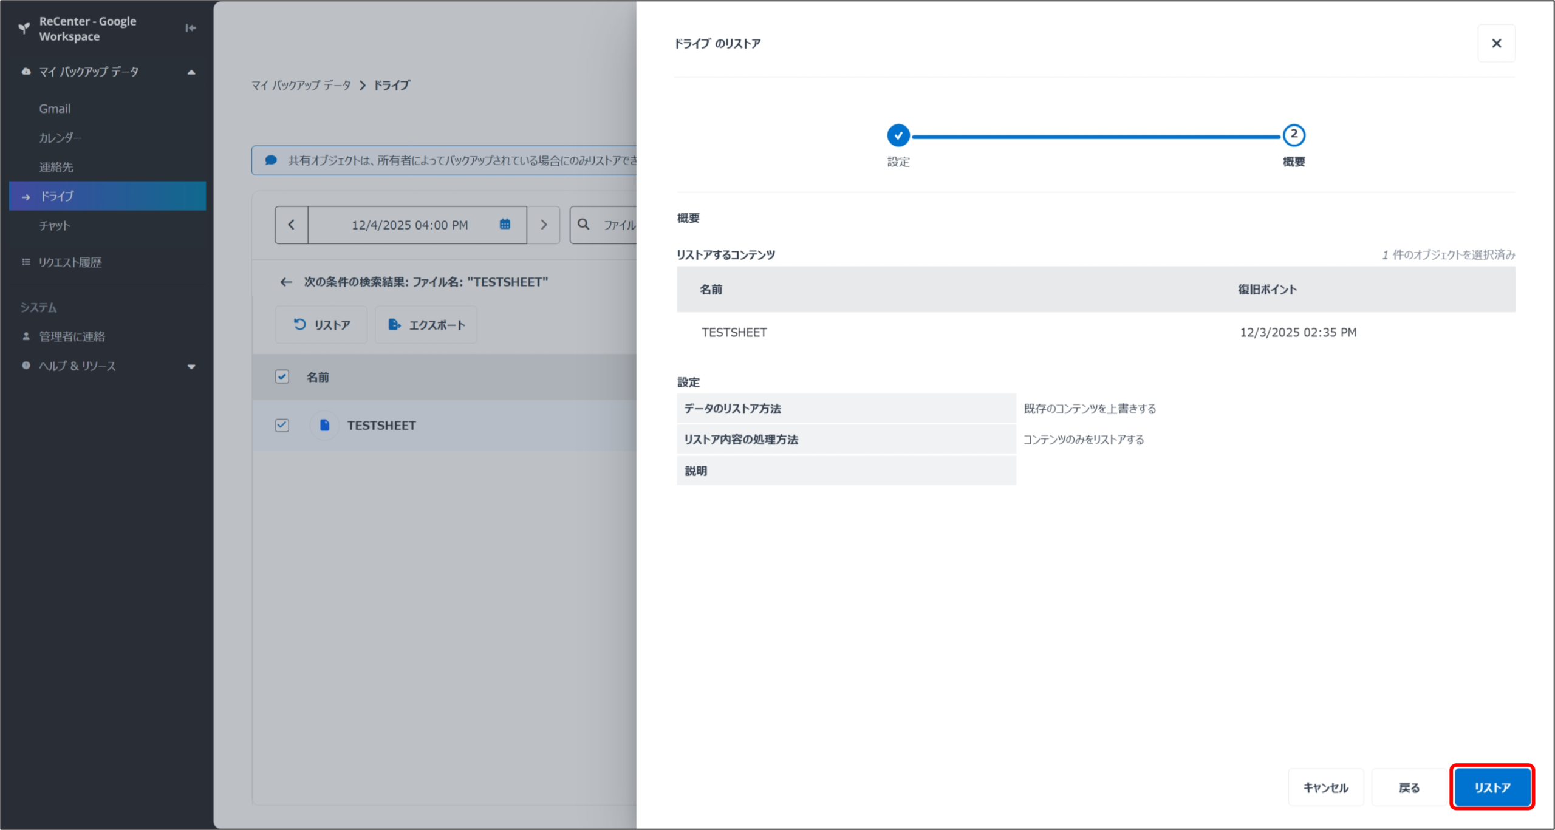Go to next date with right chevron
The width and height of the screenshot is (1555, 830).
pyautogui.click(x=544, y=225)
